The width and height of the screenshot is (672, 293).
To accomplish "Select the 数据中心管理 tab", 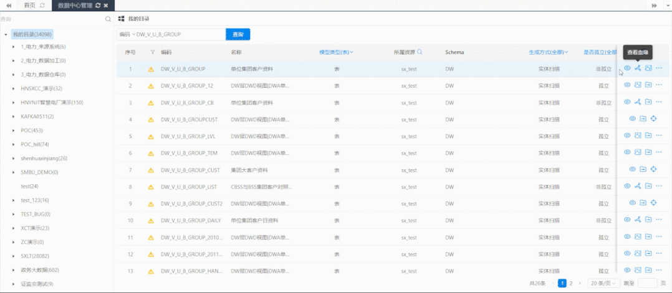I will (x=75, y=5).
